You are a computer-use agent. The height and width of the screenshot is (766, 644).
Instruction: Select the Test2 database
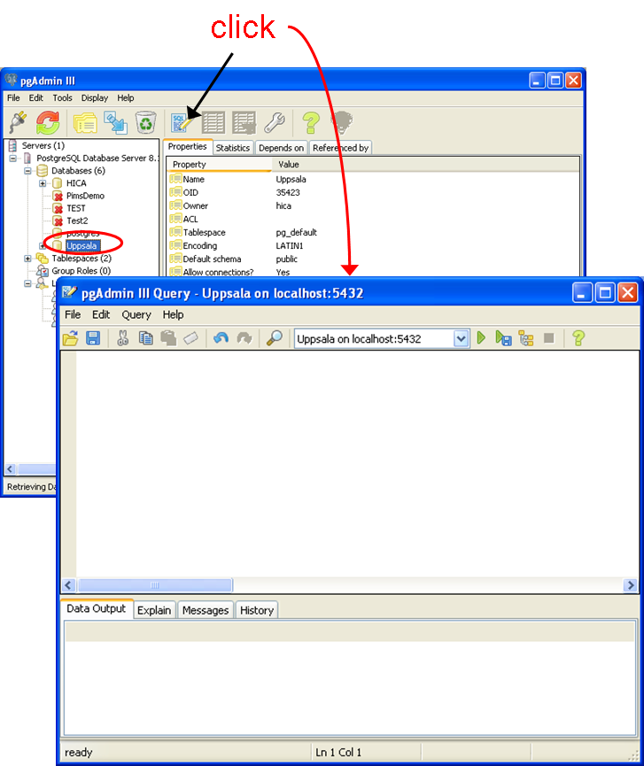(x=77, y=221)
